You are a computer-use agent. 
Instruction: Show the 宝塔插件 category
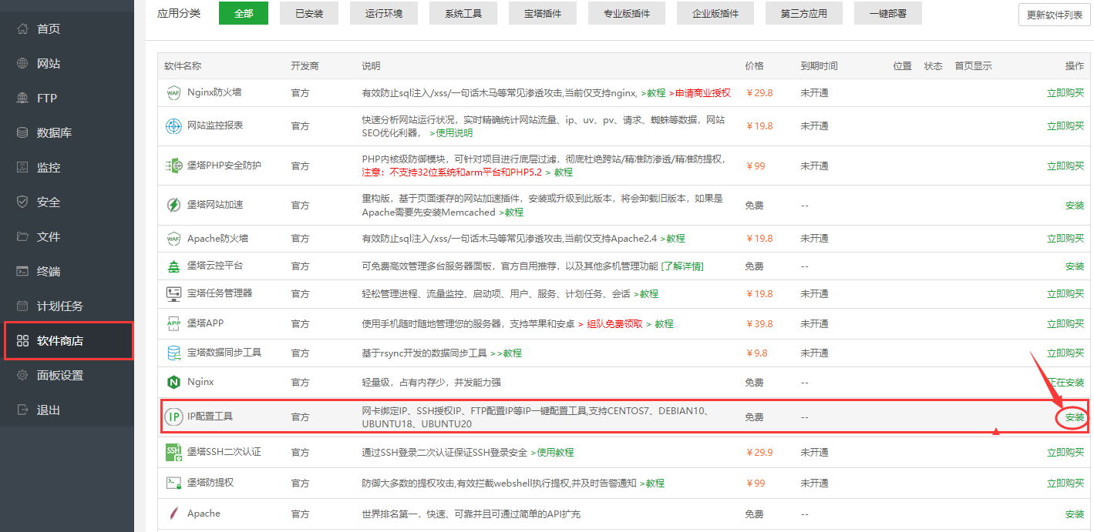[543, 13]
